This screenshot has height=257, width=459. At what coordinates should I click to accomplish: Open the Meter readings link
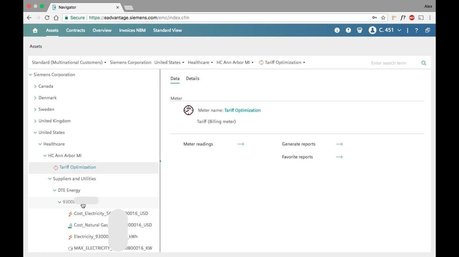pyautogui.click(x=198, y=144)
